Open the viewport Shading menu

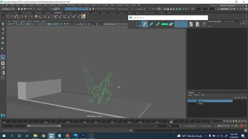pos(15,22)
